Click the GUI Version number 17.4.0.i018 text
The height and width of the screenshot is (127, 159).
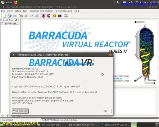click(x=30, y=71)
